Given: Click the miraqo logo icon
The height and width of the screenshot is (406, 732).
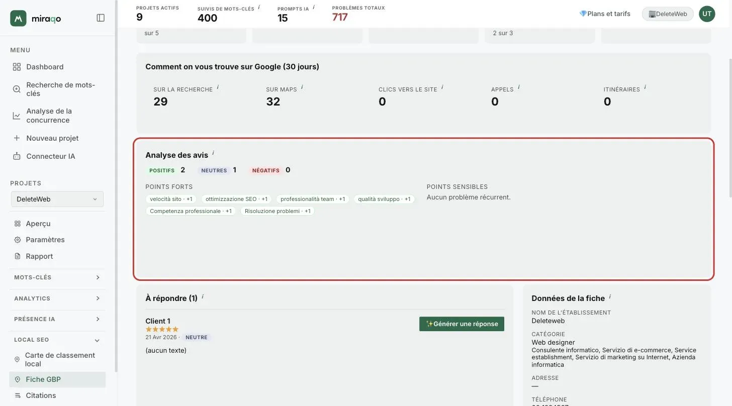Looking at the screenshot, I should 18,18.
